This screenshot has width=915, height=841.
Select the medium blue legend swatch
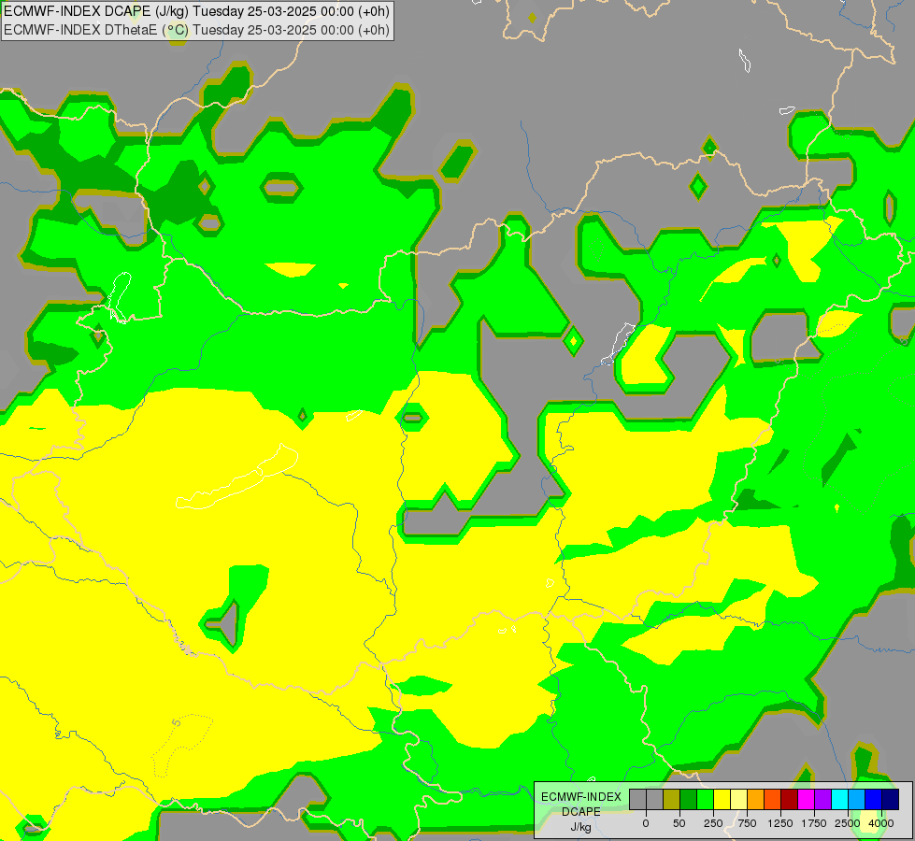click(874, 799)
